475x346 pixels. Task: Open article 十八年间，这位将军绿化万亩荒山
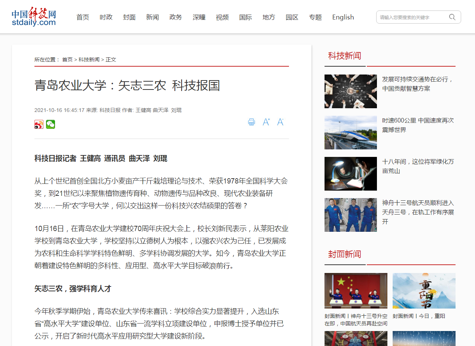click(418, 166)
